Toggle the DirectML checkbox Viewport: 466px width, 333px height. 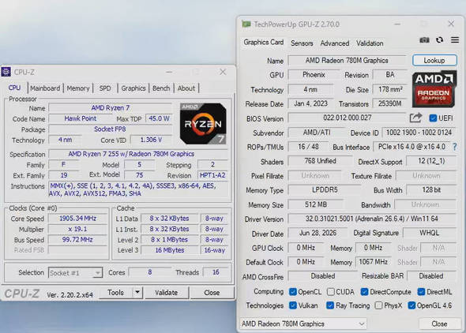click(421, 292)
